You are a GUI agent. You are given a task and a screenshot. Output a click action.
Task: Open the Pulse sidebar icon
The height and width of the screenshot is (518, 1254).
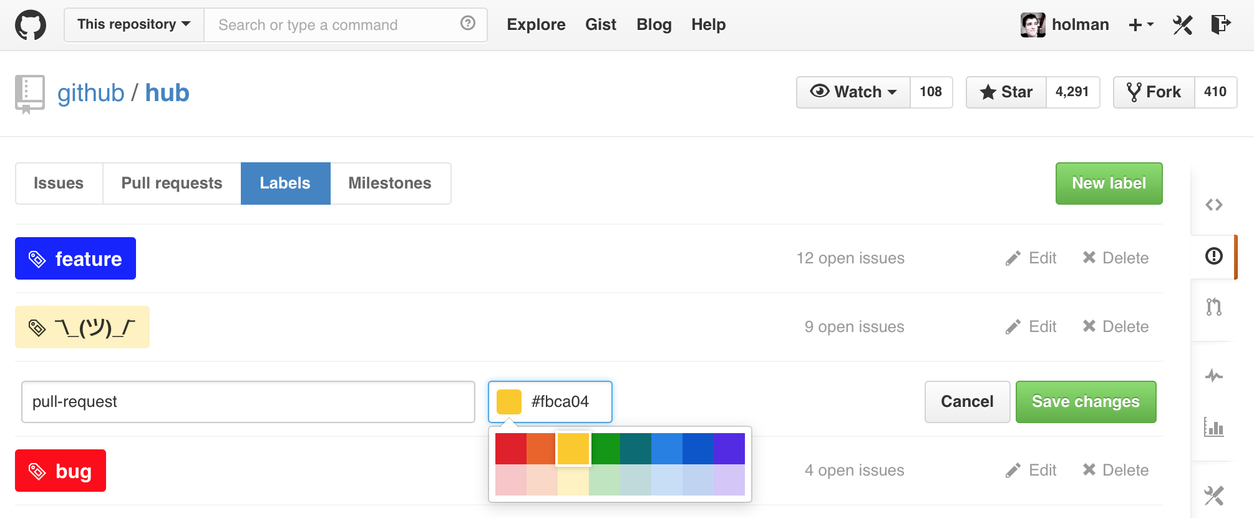pos(1213,376)
